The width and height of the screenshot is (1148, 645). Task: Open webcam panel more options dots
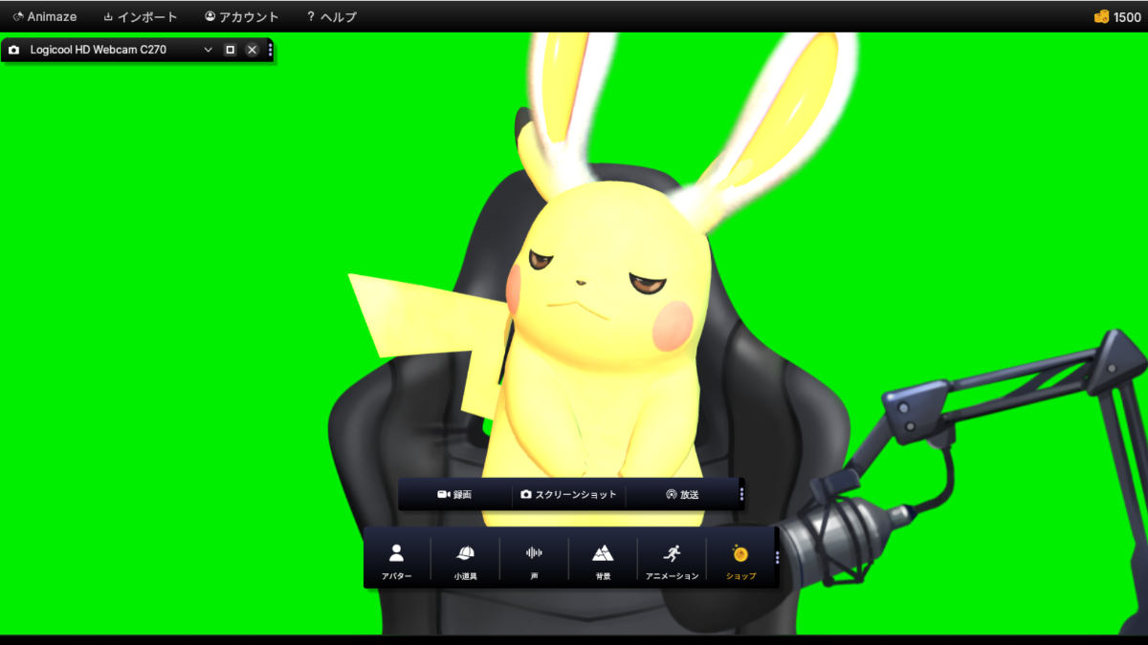270,50
